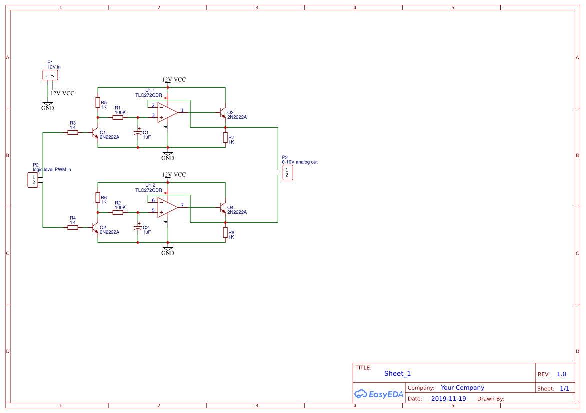Select the U1.2 op-amp symbol
This screenshot has width=586, height=413.
[167, 207]
